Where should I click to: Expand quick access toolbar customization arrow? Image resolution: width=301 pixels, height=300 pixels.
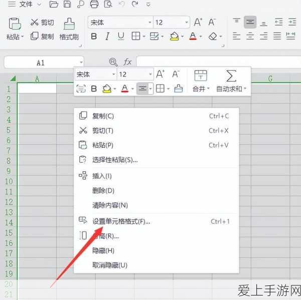pyautogui.click(x=148, y=5)
